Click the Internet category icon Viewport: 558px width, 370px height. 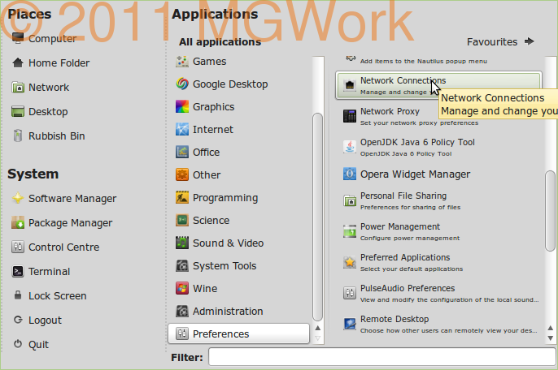coord(182,129)
